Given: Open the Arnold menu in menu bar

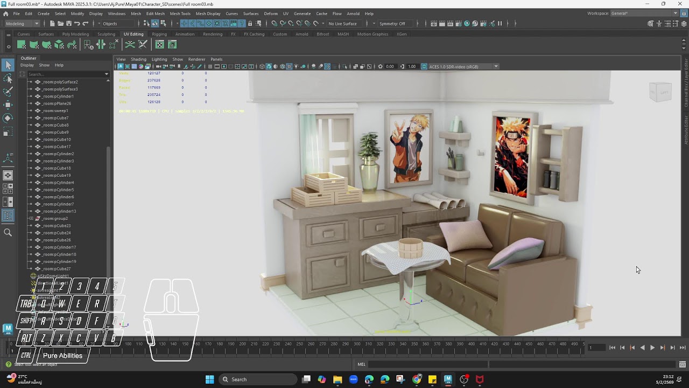Looking at the screenshot, I should (x=353, y=13).
